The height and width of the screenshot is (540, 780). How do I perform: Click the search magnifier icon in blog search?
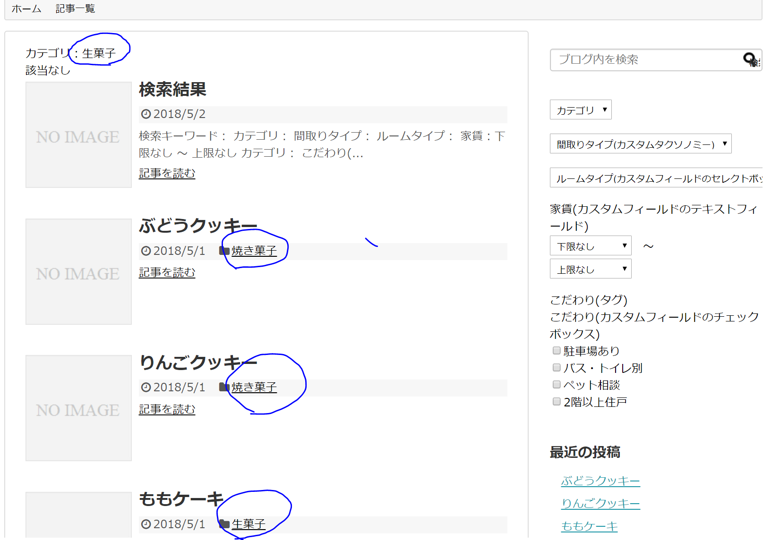coord(750,59)
